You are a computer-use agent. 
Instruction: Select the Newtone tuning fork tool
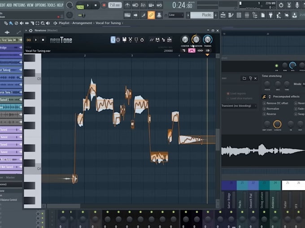[x=113, y=39]
